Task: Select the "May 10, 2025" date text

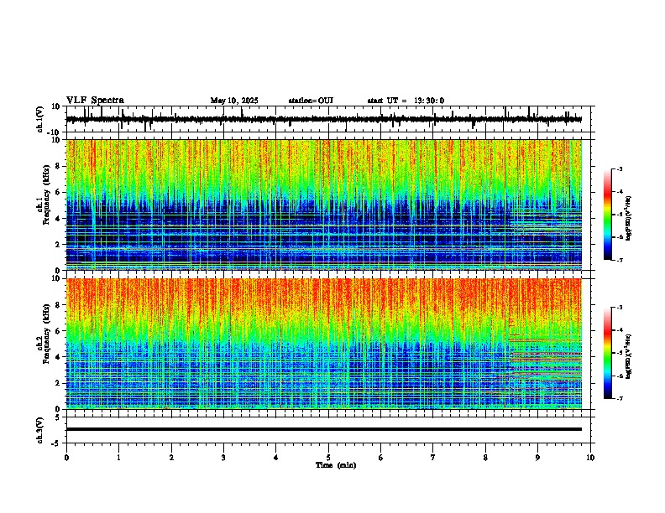Action: tap(234, 101)
